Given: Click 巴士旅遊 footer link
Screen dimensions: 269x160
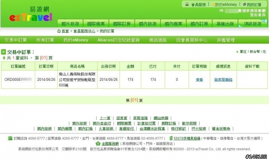Looking at the screenshot, I should point(199,129).
